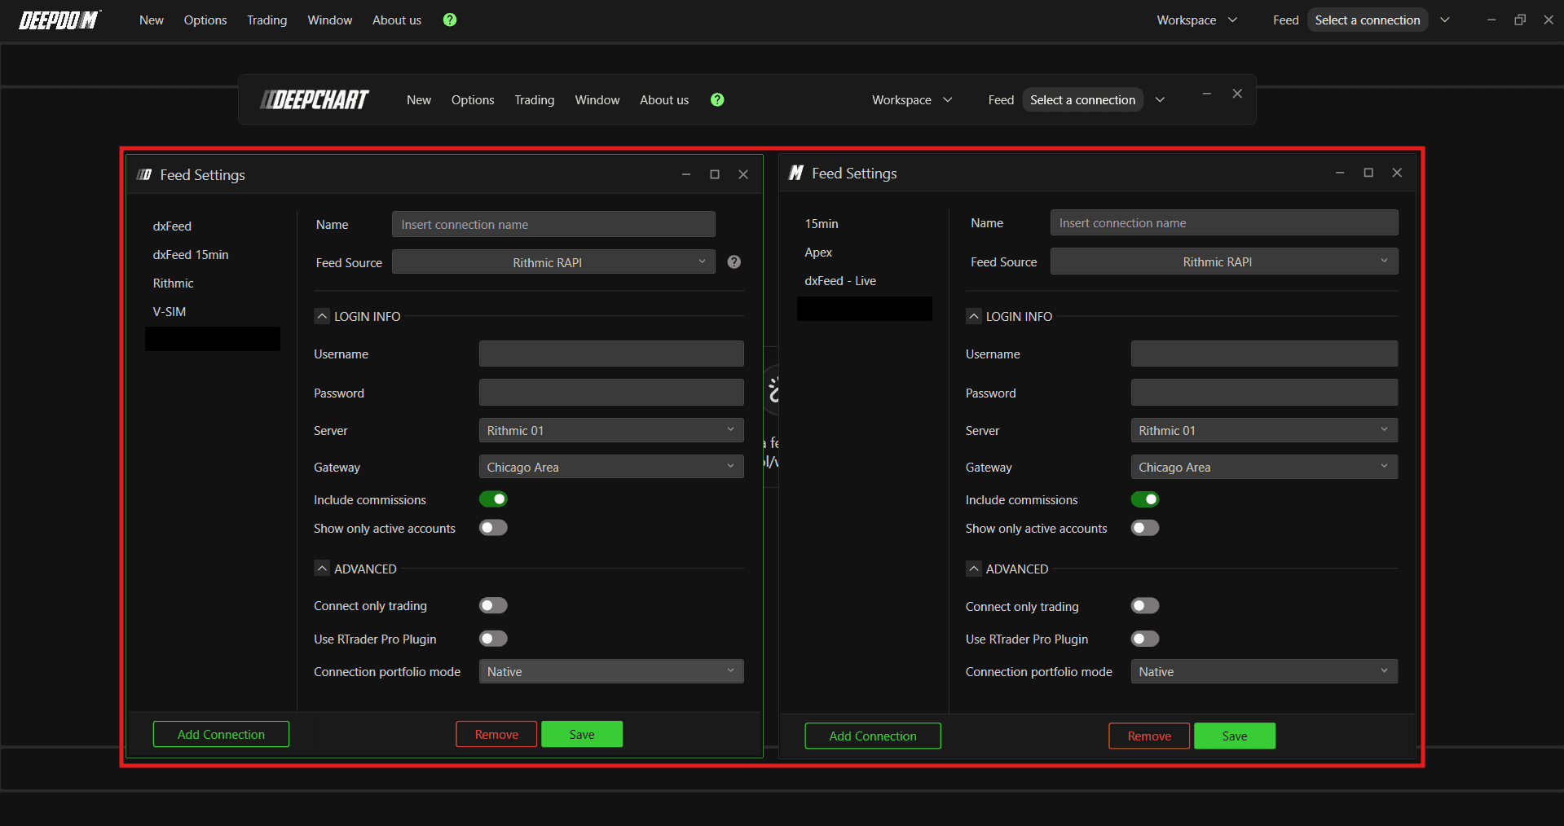Open About us menu in DeepChart bar
The height and width of the screenshot is (826, 1564).
point(664,99)
